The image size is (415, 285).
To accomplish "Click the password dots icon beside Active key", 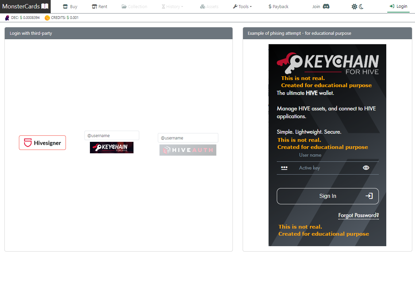I will click(x=284, y=168).
